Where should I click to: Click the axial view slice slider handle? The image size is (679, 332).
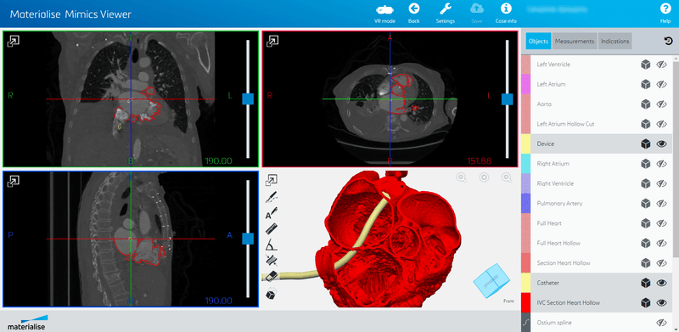pos(507,98)
